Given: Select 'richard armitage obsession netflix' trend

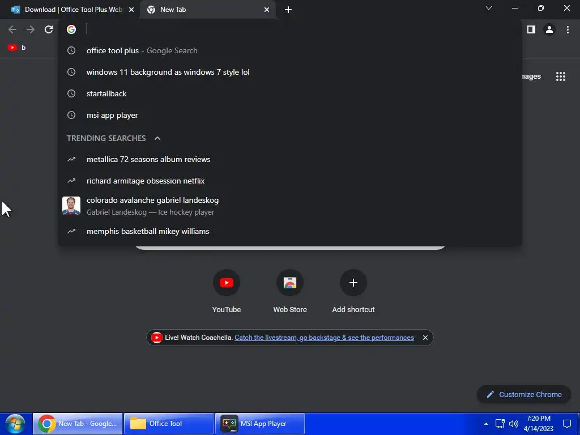Looking at the screenshot, I should click(x=290, y=181).
